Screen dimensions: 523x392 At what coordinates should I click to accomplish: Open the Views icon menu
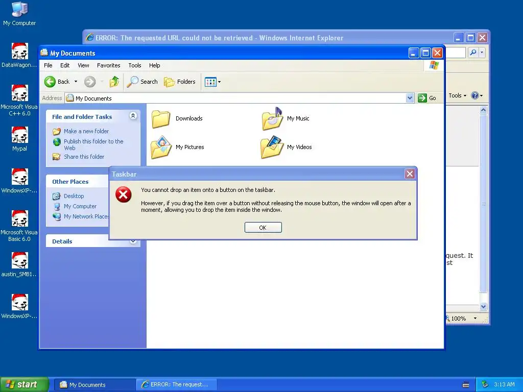[210, 82]
